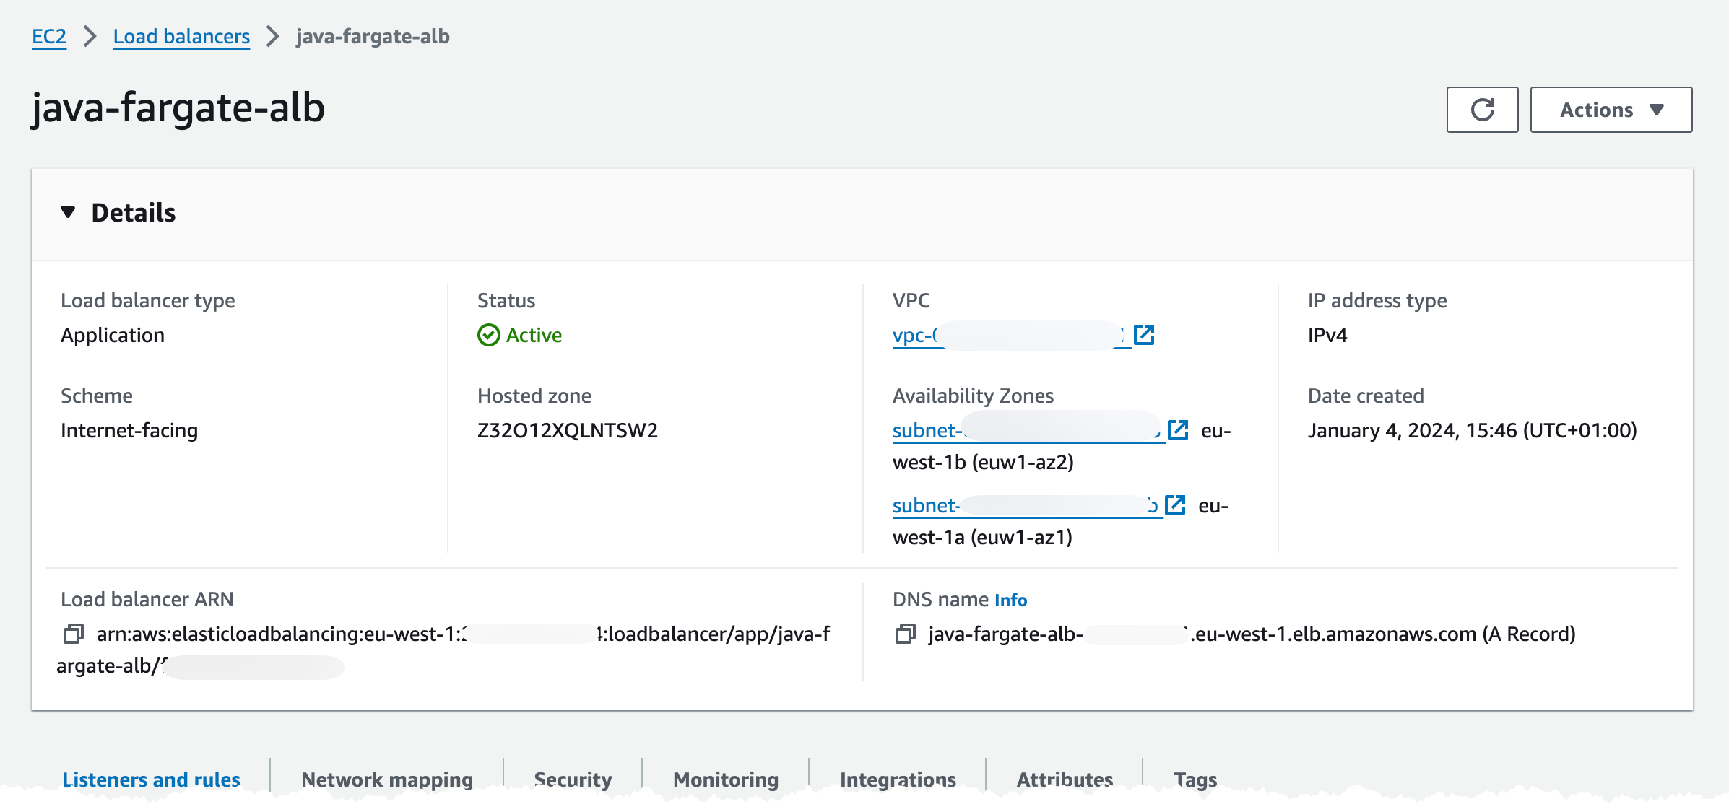Screen dimensions: 1729x804
Task: Open external link for eu-west-1a subnet
Action: tap(1175, 505)
